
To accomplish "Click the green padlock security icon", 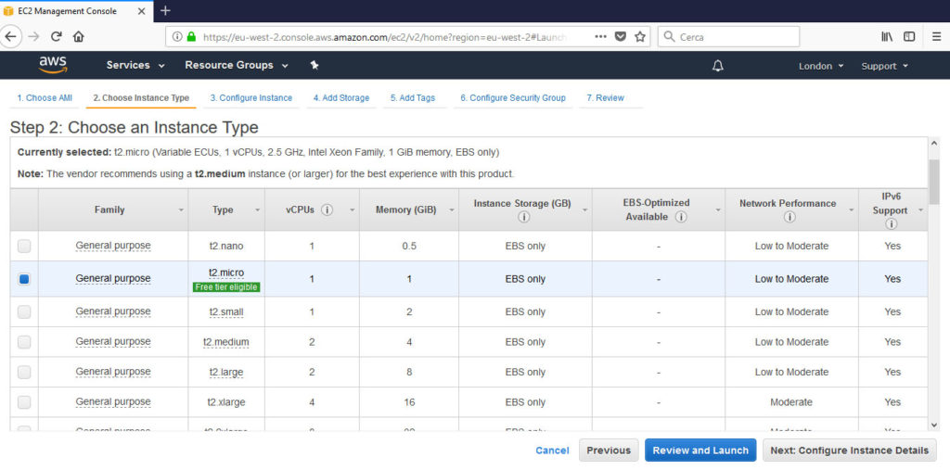I will point(191,37).
